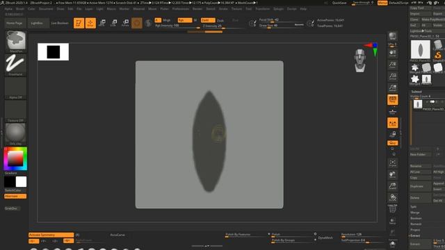Click the Duplicate subtool button
The width and height of the screenshot is (445, 250).
tap(420, 186)
